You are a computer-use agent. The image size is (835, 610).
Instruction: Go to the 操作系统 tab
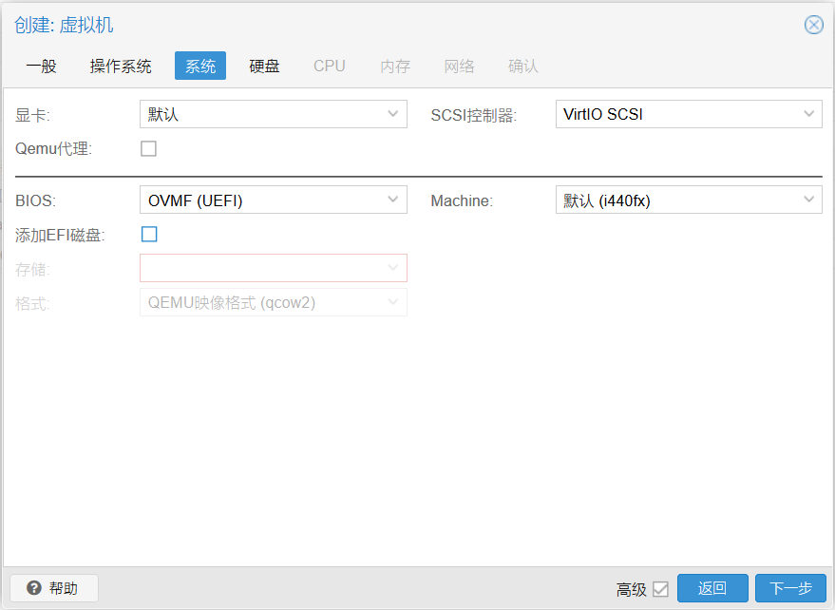click(x=121, y=67)
